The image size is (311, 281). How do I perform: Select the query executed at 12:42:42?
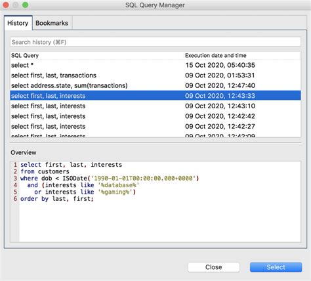click(x=155, y=116)
